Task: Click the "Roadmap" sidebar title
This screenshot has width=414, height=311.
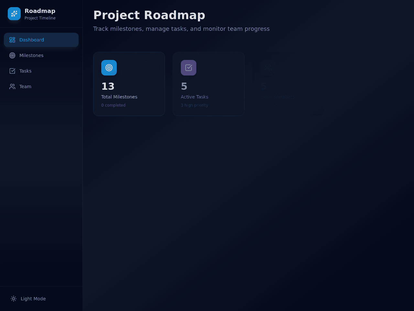Action: coord(40,11)
